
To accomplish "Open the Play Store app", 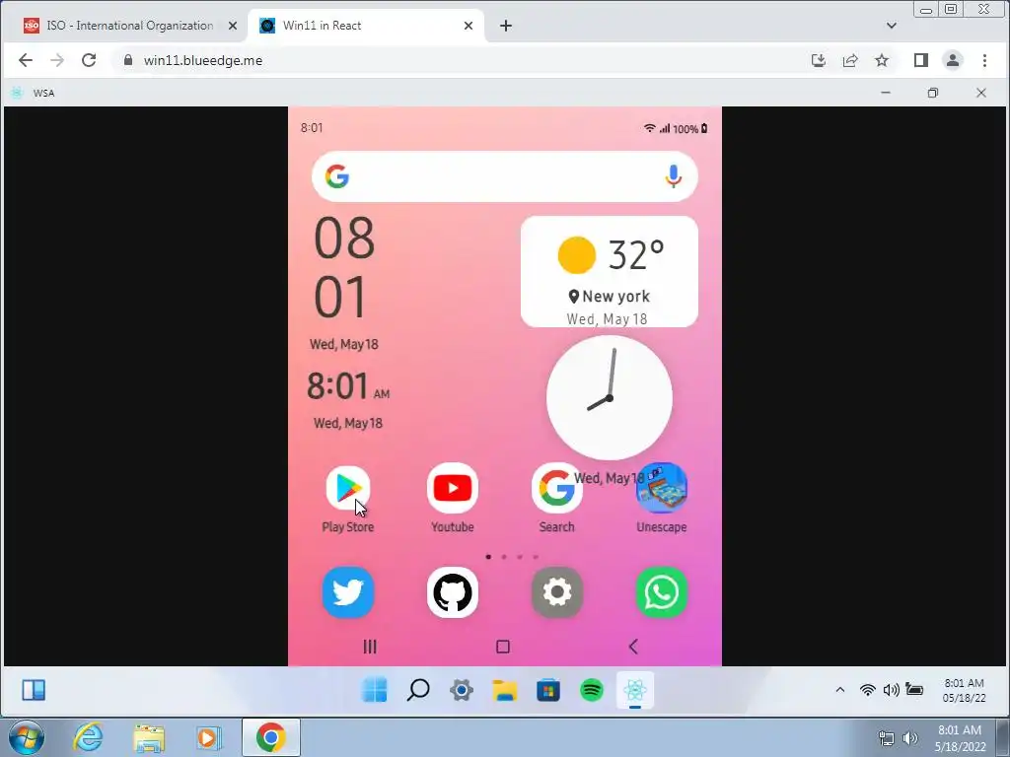I will [x=348, y=488].
